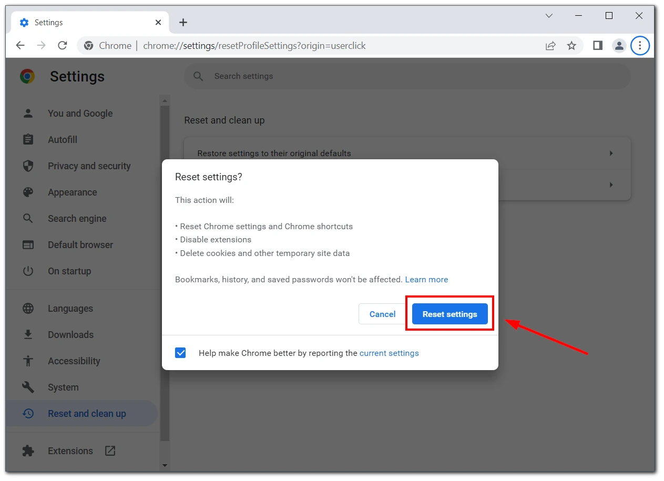Screen dimensions: 664x481
Task: Open You and Google section
Action: coord(80,114)
